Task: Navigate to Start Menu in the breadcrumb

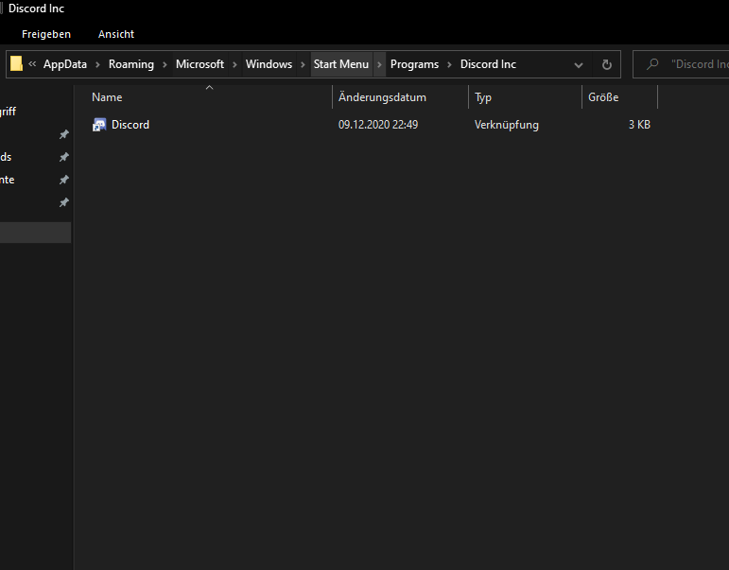Action: coord(341,64)
